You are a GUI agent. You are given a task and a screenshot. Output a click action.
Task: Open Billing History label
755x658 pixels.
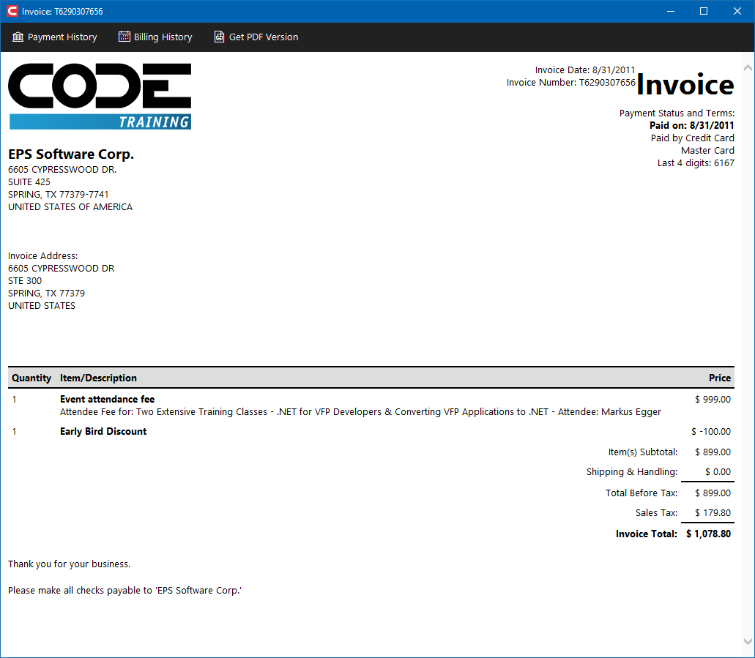[163, 37]
